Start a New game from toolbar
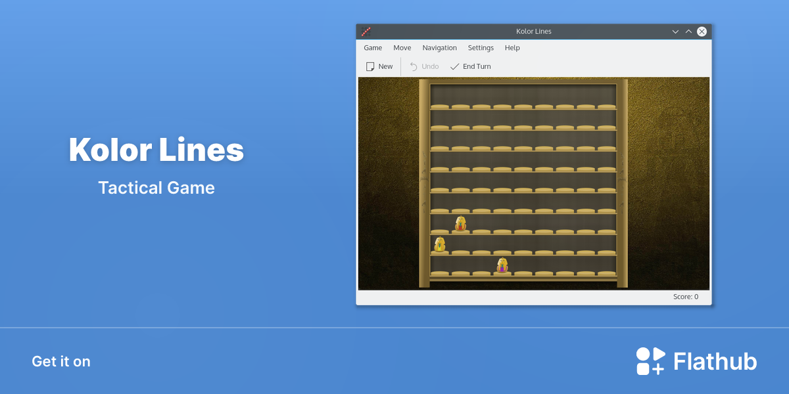789x394 pixels. click(x=379, y=66)
